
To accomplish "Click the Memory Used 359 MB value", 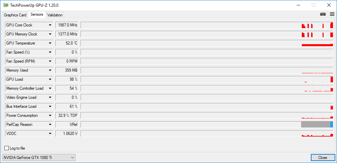I will [67, 70].
